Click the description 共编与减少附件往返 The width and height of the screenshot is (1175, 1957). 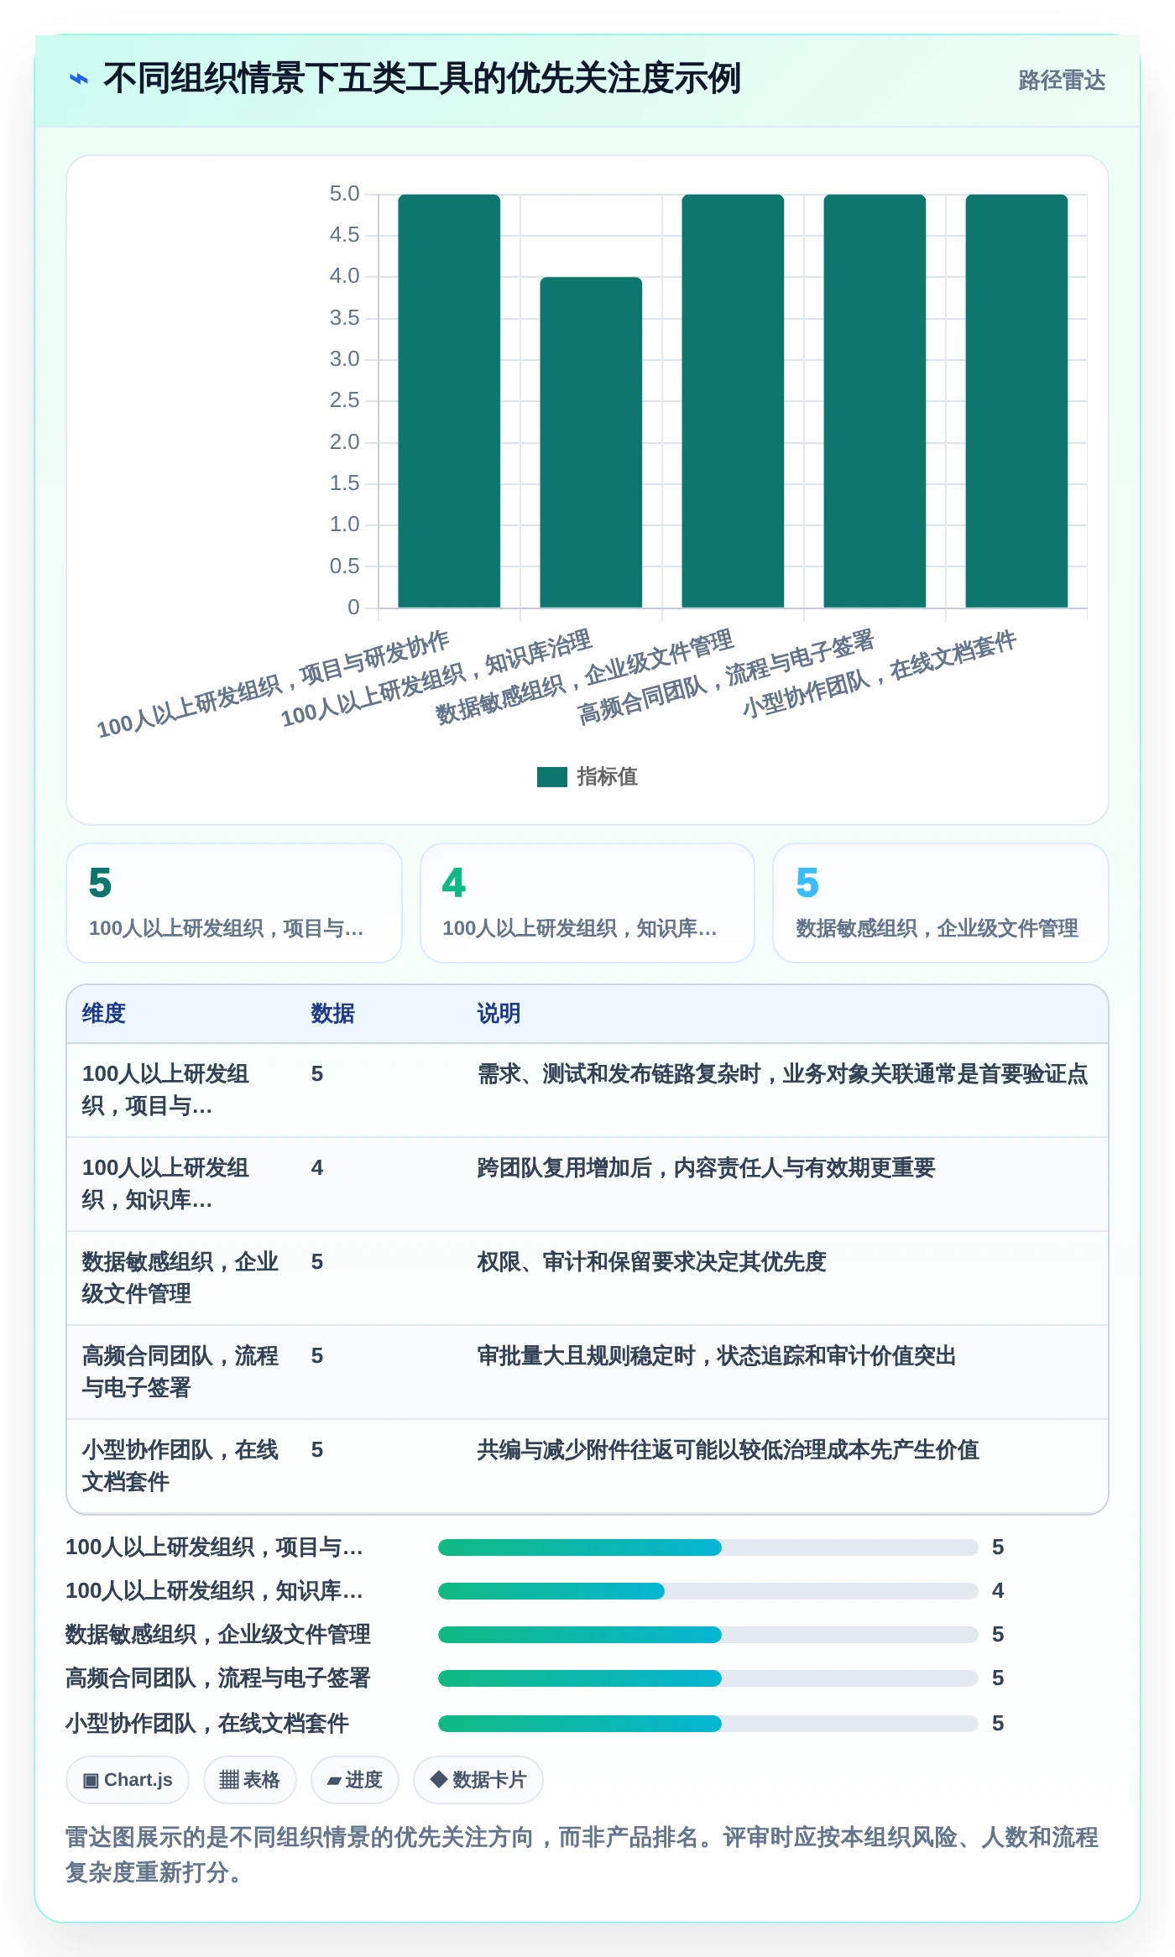pyautogui.click(x=728, y=1450)
